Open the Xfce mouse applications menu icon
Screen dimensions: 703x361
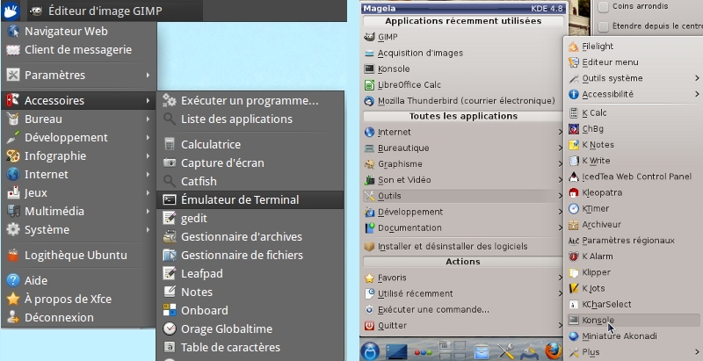(11, 11)
